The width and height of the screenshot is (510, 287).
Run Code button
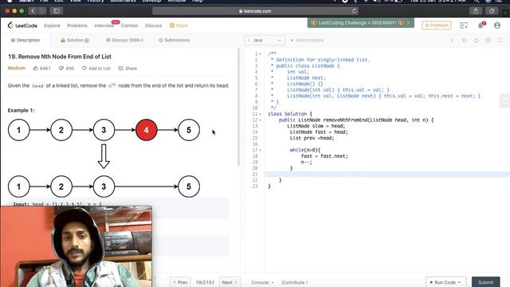[445, 282]
